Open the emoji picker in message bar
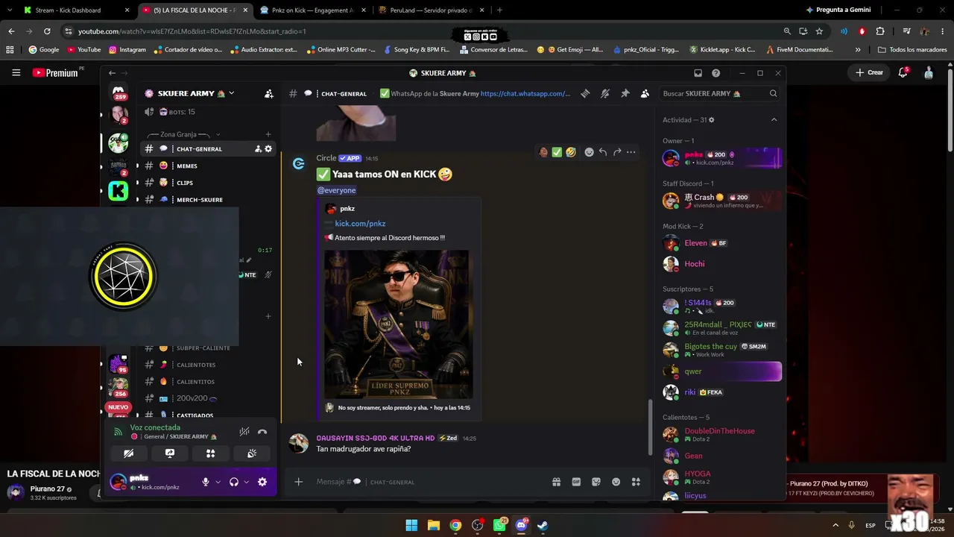 [616, 482]
